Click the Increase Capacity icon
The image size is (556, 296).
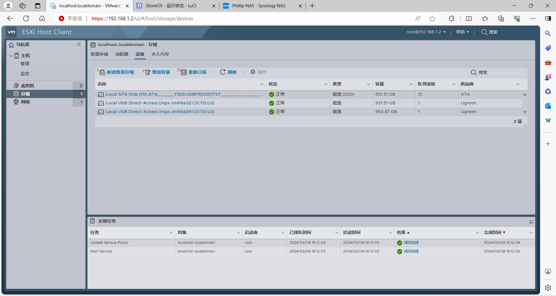tap(147, 72)
